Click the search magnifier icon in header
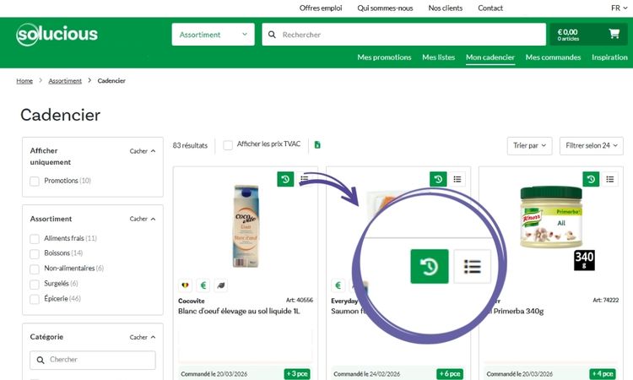 click(272, 35)
